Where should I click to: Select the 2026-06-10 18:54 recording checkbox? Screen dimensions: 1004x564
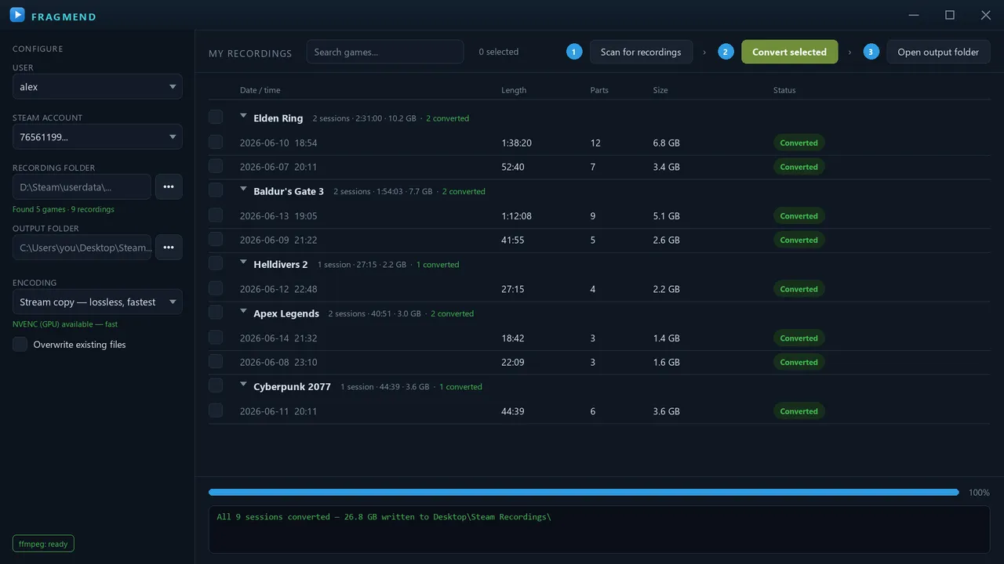click(216, 142)
